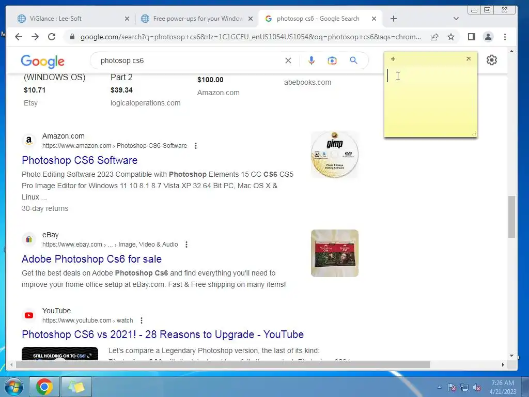Screen dimensions: 529x397
Task: Search by image with the camera icon
Action: (332, 60)
